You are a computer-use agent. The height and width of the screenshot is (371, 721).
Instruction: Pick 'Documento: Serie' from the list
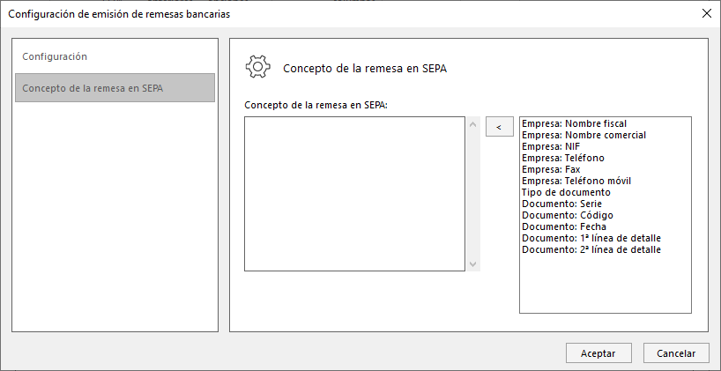(x=561, y=204)
